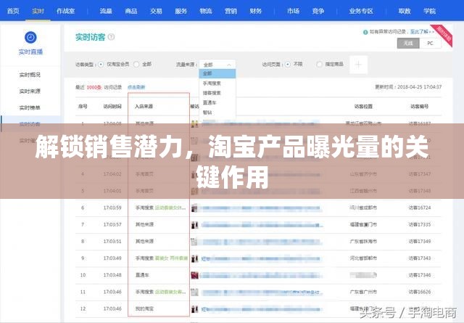Choose 直通车 in the traffic source list
The height and width of the screenshot is (323, 464).
click(210, 102)
